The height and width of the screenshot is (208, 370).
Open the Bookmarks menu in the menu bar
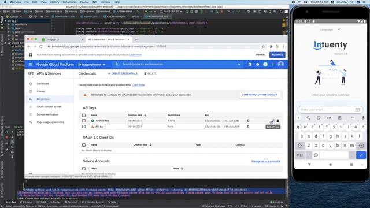coord(69,2)
